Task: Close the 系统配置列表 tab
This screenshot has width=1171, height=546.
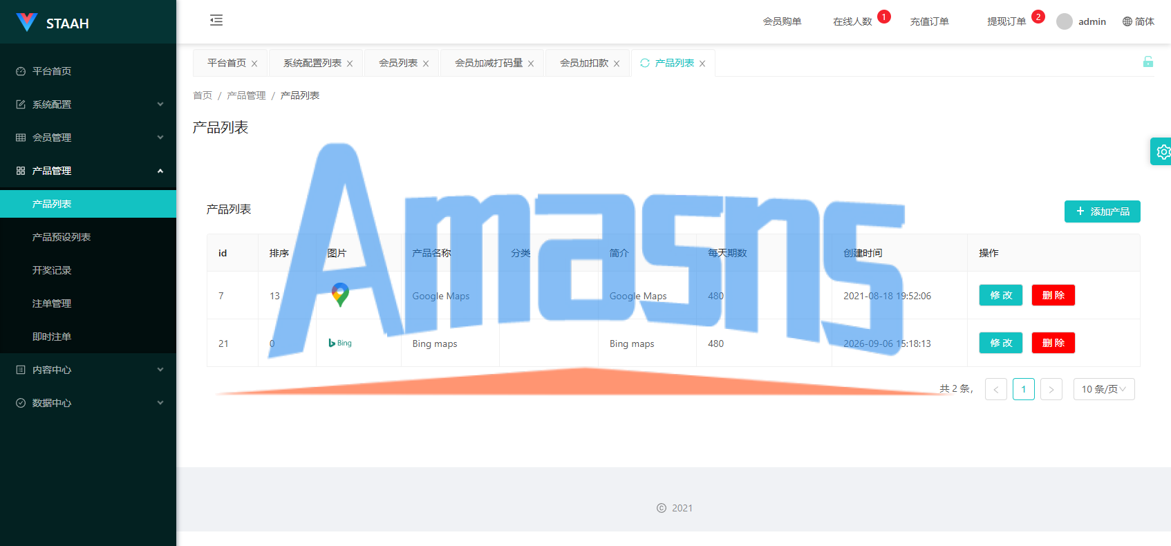Action: point(350,64)
